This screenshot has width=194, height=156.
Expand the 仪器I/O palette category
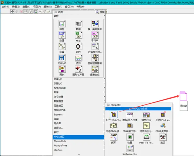coord(79,83)
